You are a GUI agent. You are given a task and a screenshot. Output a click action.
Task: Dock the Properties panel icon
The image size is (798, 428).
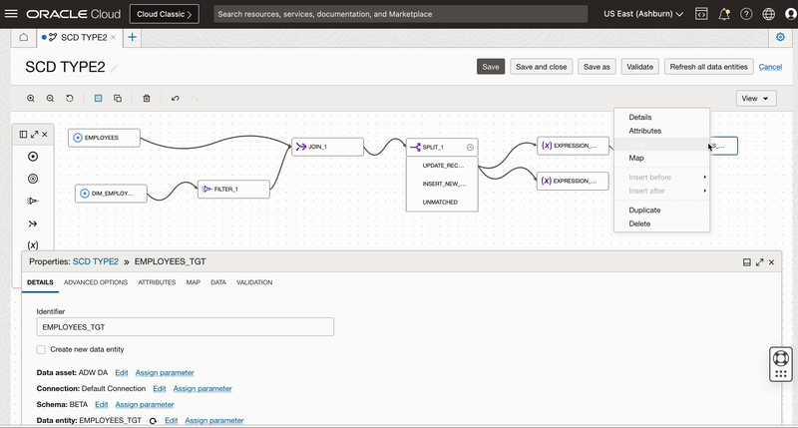(746, 262)
